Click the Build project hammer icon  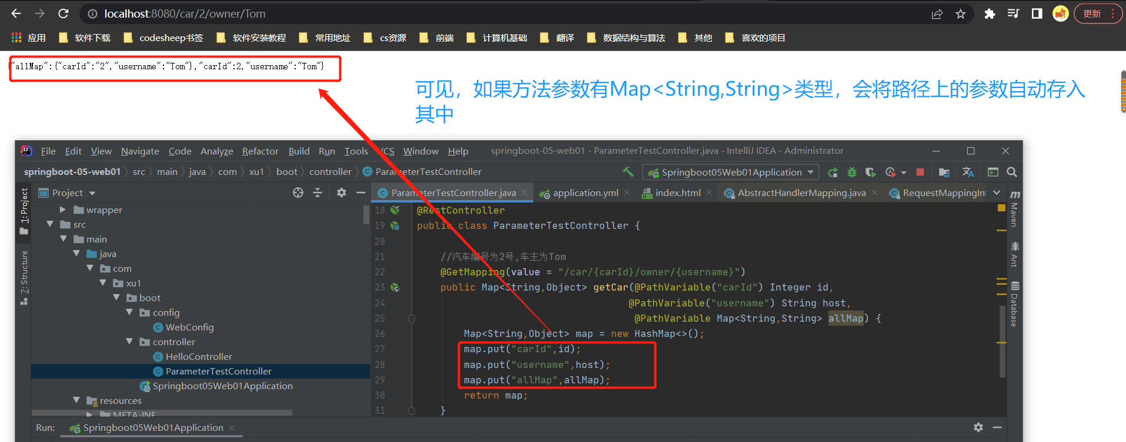(629, 172)
